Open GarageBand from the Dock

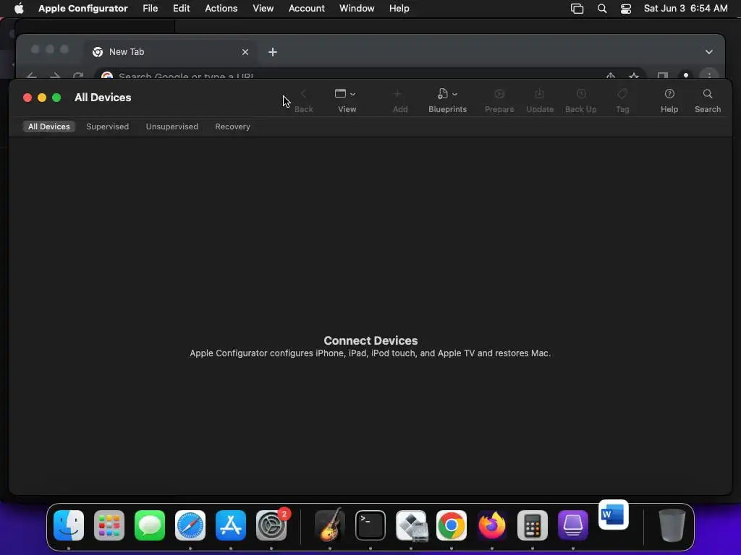point(330,525)
